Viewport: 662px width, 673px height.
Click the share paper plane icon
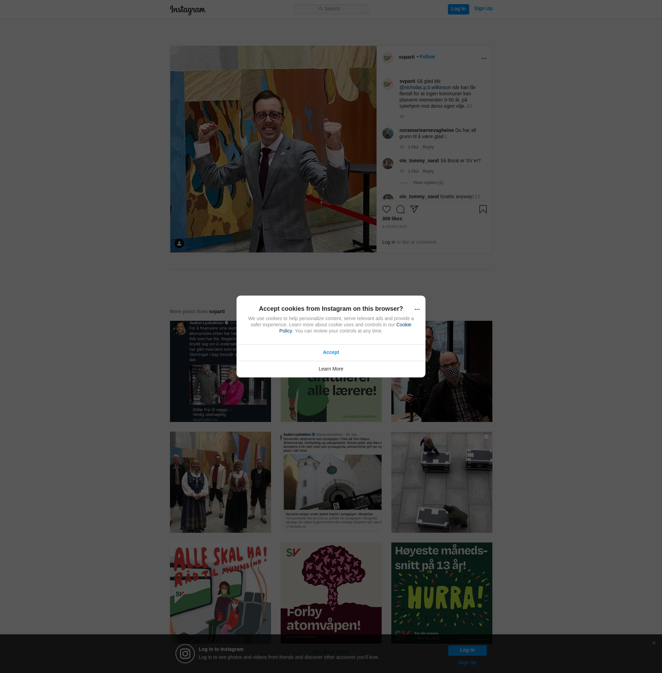click(x=414, y=209)
